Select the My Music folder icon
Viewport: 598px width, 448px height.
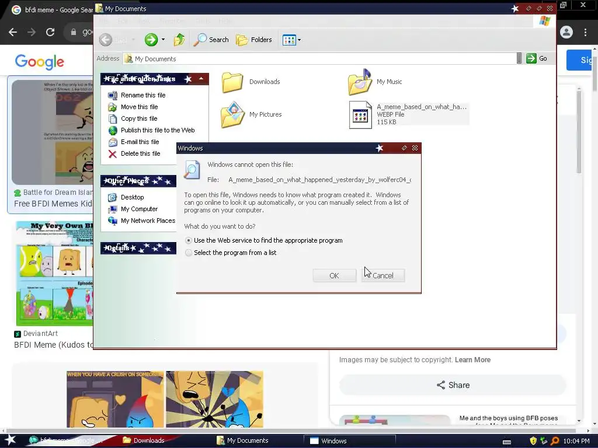pos(359,82)
